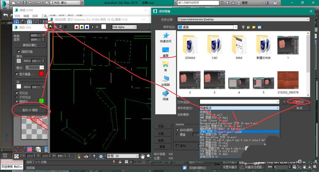Viewport: 319px width, 172px height.
Task: Enable the red channel button
Action: tap(76, 27)
